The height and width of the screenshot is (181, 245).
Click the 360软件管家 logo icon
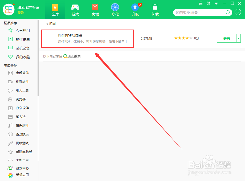[x=9, y=9]
